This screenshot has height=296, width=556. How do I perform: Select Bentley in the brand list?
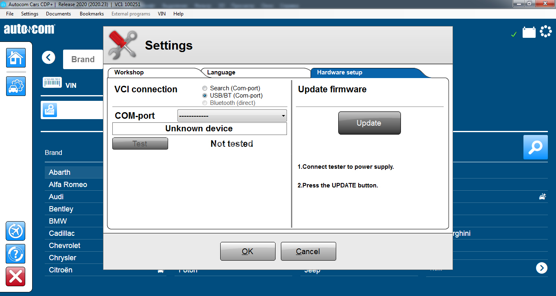pos(74,209)
